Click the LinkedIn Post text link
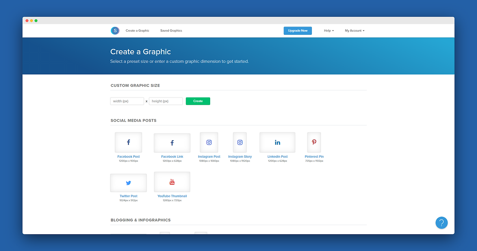Image resolution: width=477 pixels, height=251 pixels. tap(278, 157)
